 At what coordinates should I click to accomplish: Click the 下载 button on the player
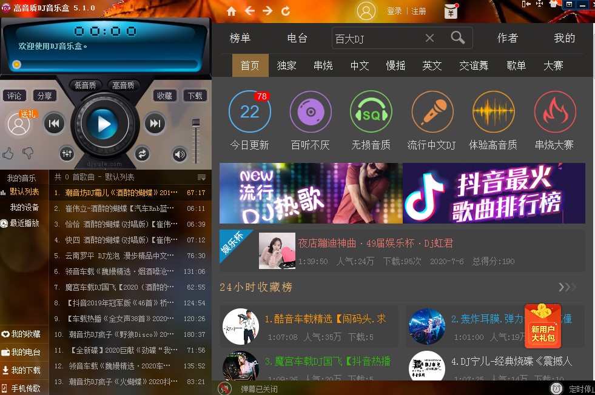click(x=195, y=96)
